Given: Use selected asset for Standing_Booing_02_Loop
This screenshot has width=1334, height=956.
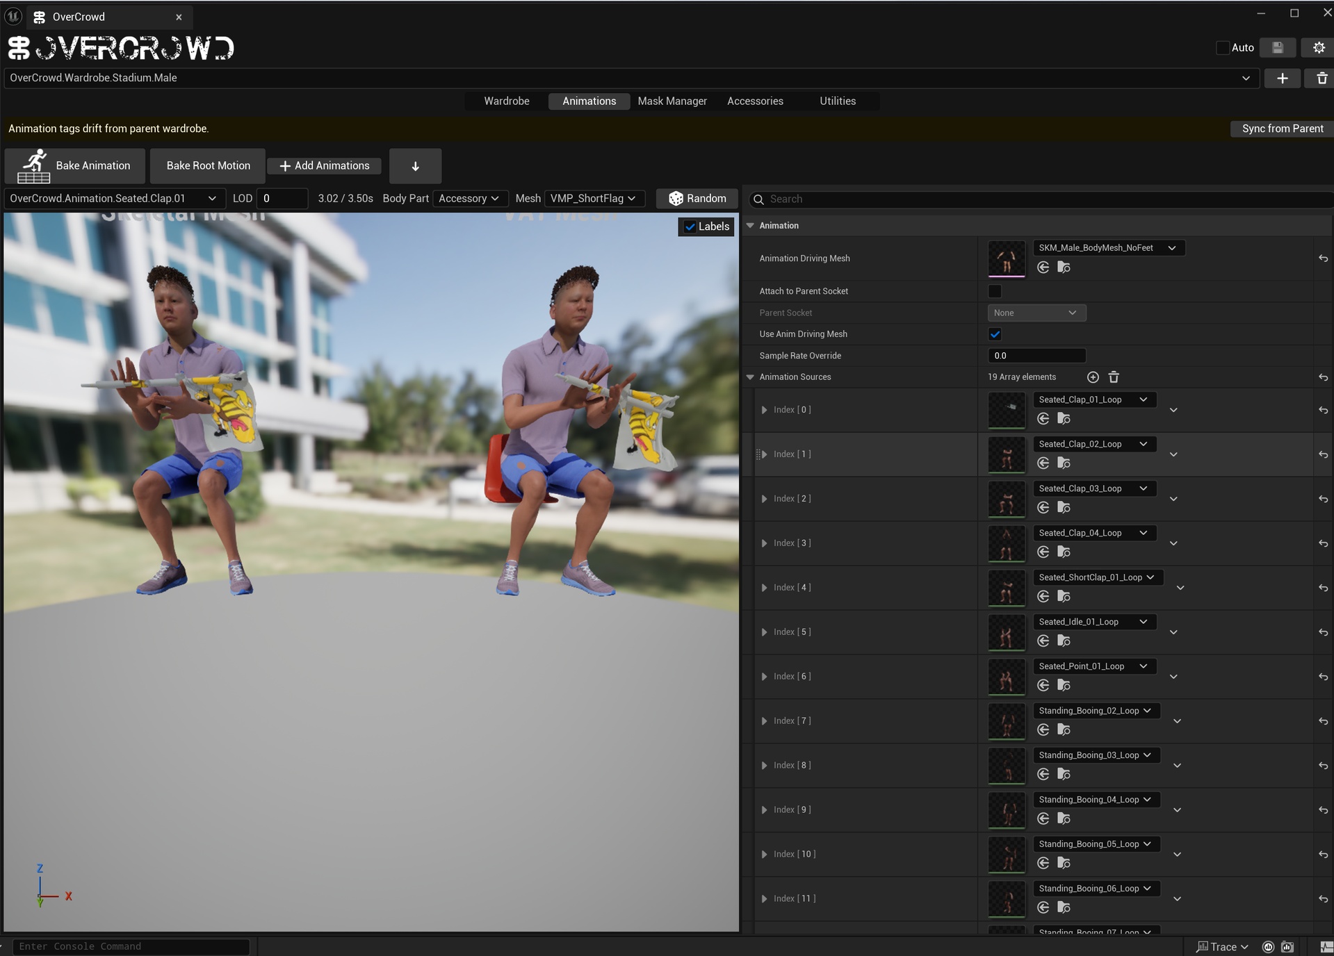Looking at the screenshot, I should coord(1043,730).
